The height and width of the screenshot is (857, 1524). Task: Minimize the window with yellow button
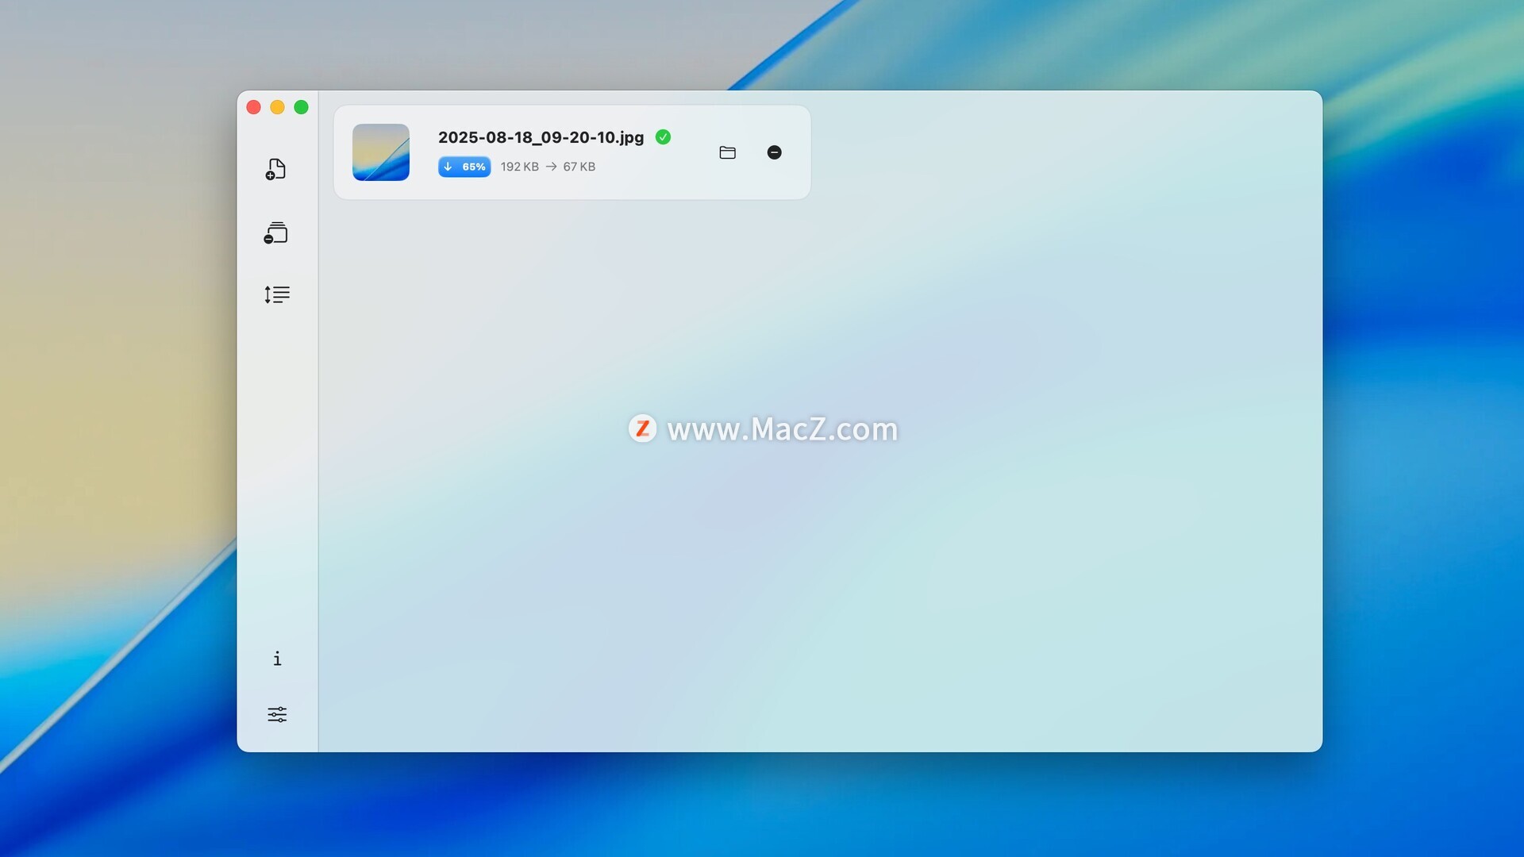coord(278,107)
